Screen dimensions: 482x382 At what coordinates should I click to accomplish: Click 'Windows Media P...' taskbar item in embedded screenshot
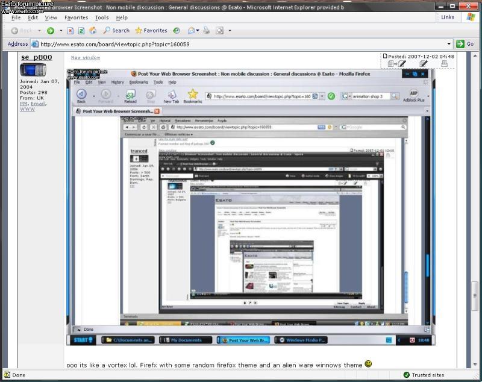[301, 340]
